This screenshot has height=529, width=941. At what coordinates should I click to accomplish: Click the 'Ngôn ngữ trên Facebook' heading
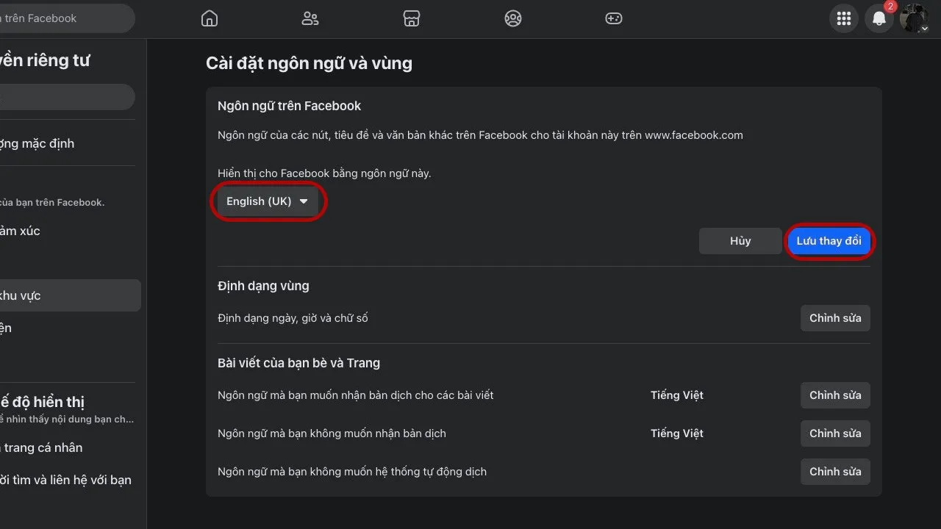click(289, 106)
